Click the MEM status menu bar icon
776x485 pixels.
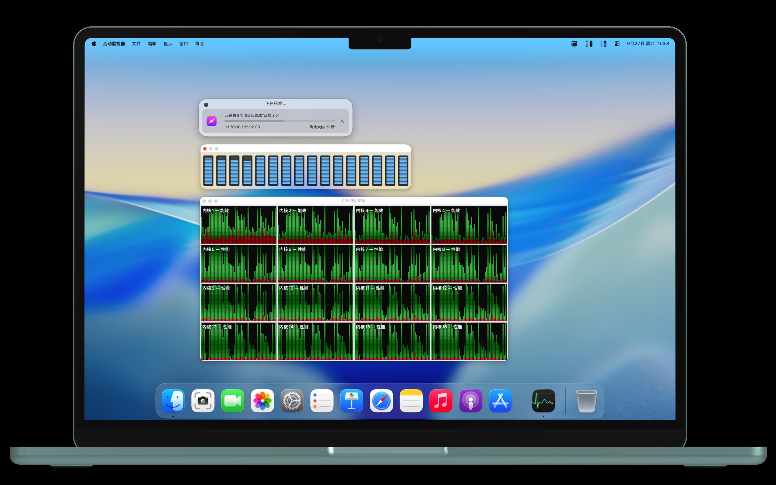(589, 44)
